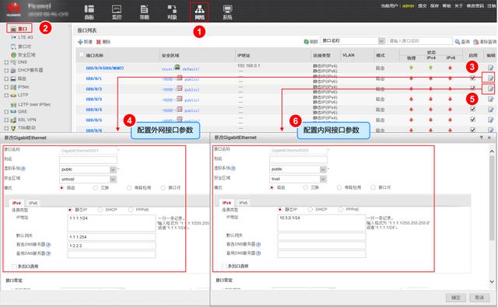Check 多出口选项 in the left dialog

pyautogui.click(x=14, y=267)
